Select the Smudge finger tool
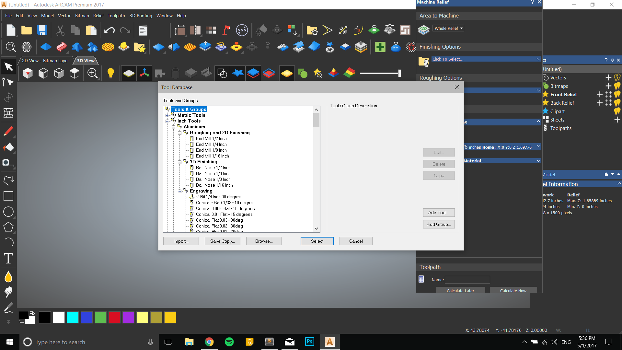This screenshot has height=350, width=622. 8,292
